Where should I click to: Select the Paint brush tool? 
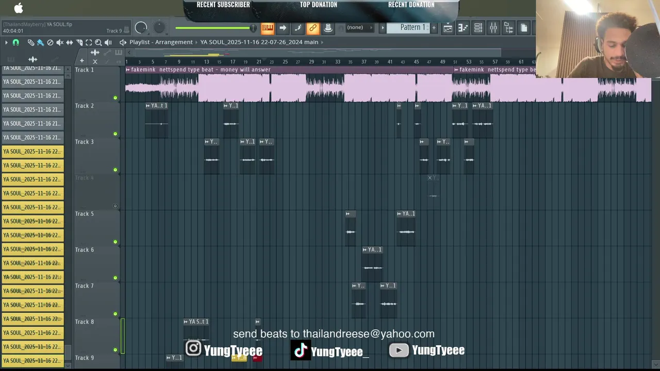[x=40, y=42]
